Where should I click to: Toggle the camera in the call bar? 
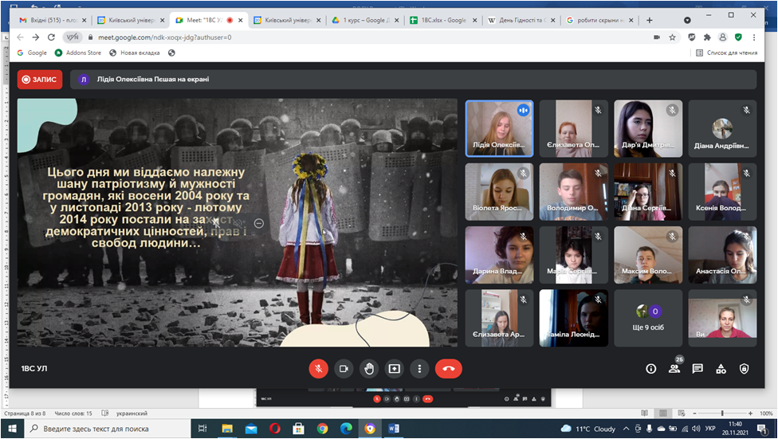(x=344, y=369)
